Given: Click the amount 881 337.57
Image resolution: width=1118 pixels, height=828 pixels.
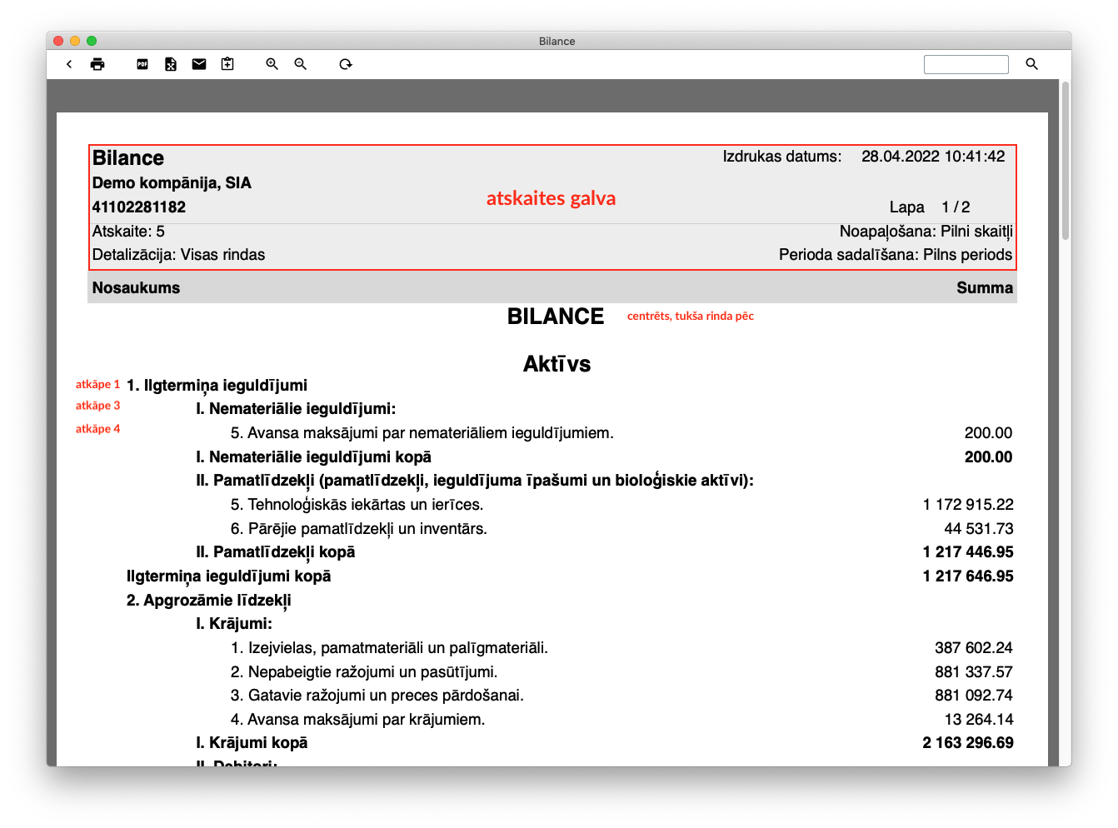Looking at the screenshot, I should (974, 672).
